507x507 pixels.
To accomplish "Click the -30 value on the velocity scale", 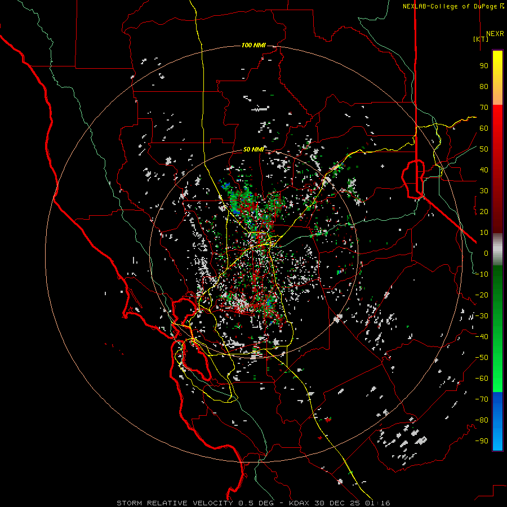I will coord(482,316).
